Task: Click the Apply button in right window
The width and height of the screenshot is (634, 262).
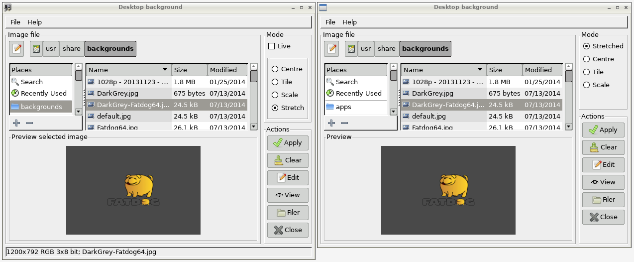Action: tap(603, 130)
